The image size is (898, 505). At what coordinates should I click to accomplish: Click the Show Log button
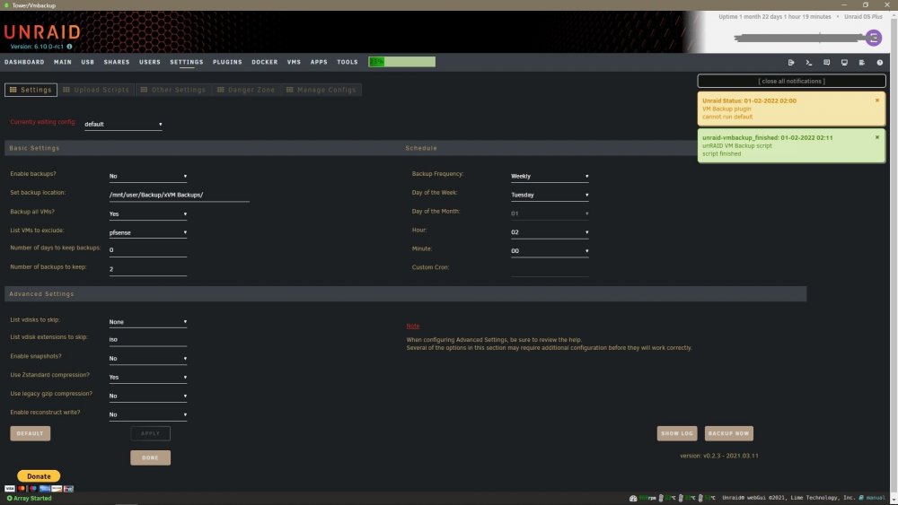point(677,433)
